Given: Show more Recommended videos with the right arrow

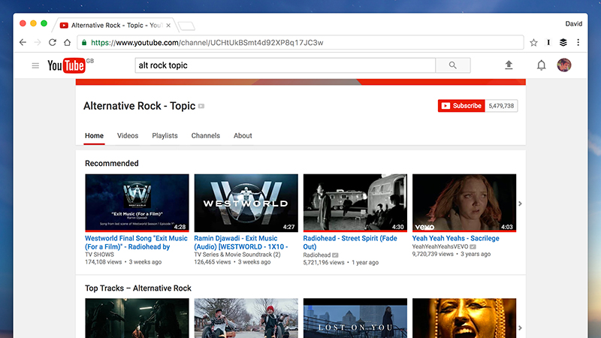Looking at the screenshot, I should pos(520,204).
